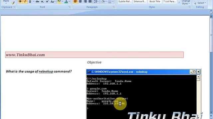Image resolution: width=213 pixels, height=119 pixels.
Task: Apply Borders to the paragraph
Action: coord(109,2)
